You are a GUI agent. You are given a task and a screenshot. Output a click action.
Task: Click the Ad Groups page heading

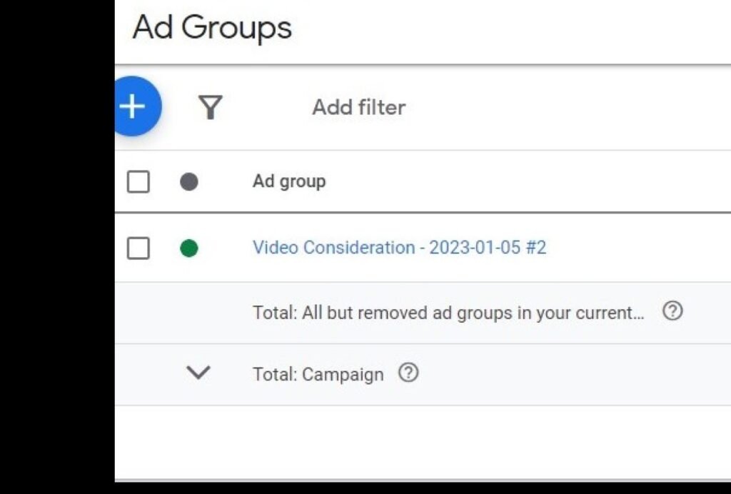(x=212, y=29)
